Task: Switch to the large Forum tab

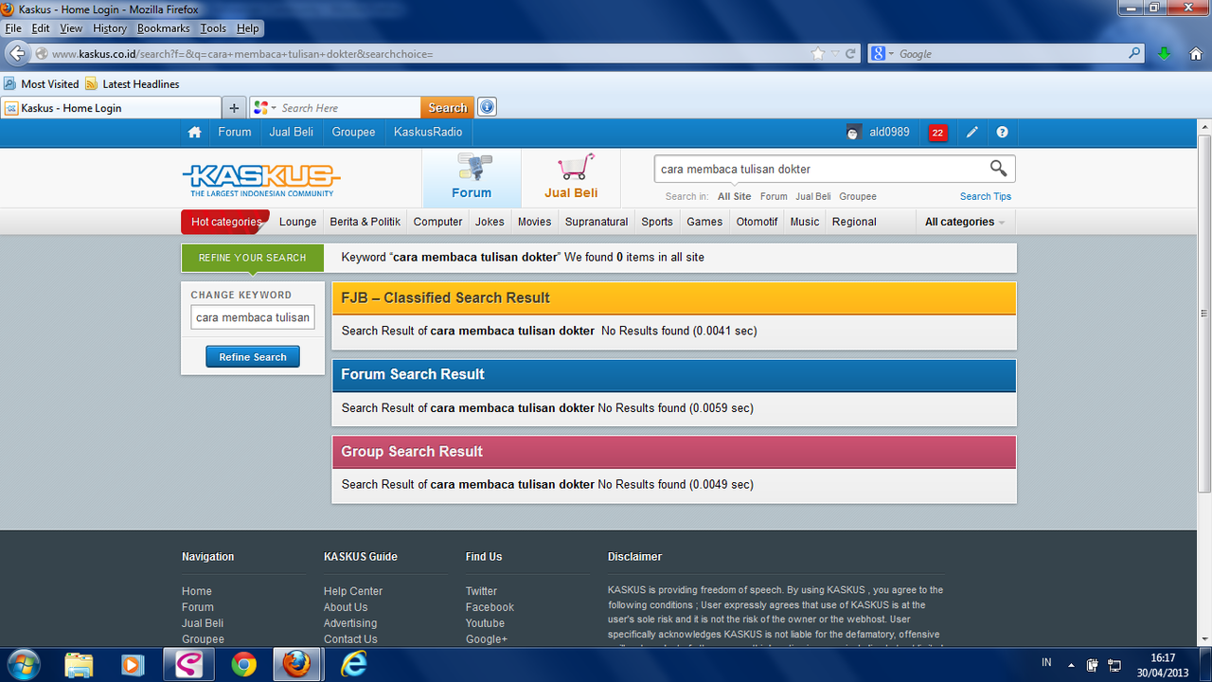Action: point(472,178)
